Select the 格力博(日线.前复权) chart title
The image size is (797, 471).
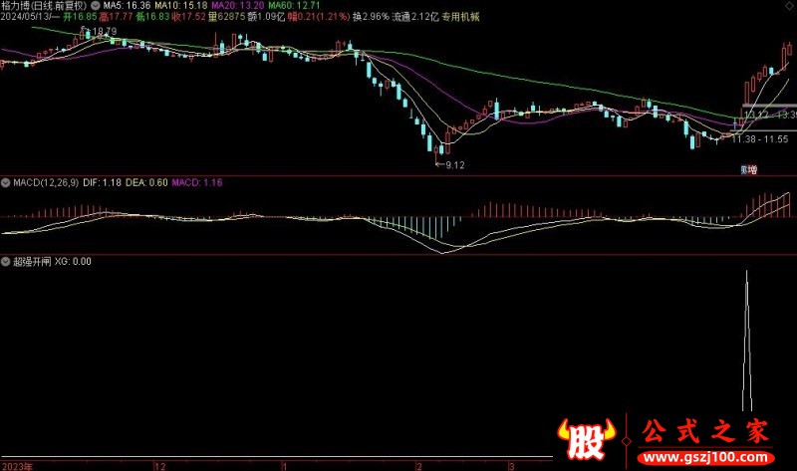click(45, 6)
